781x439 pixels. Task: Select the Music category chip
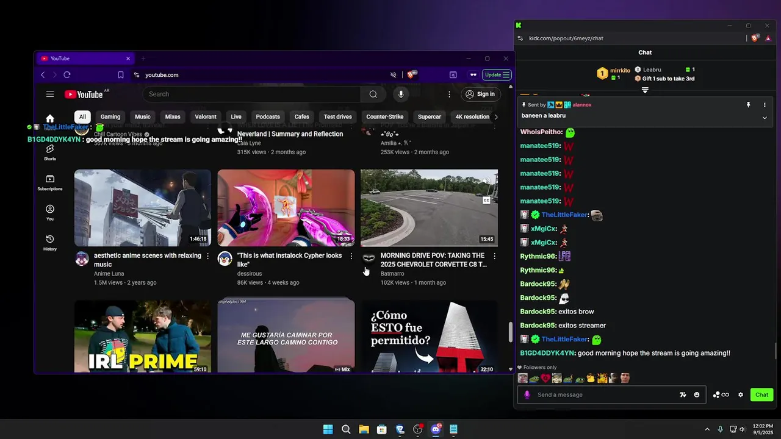click(143, 116)
